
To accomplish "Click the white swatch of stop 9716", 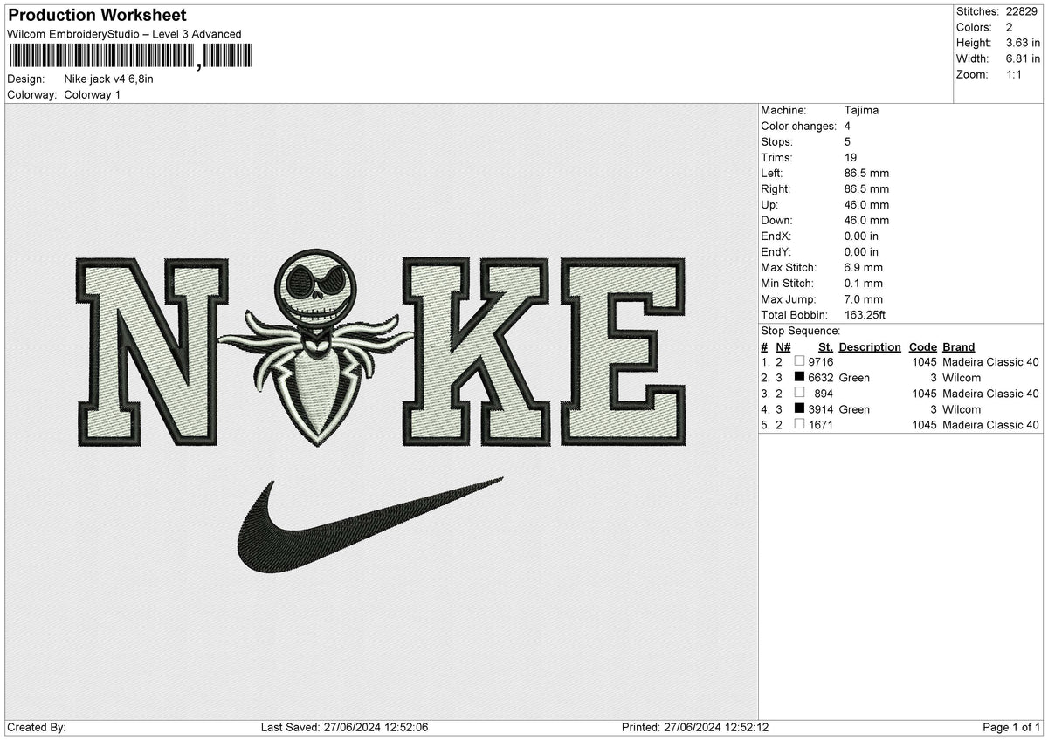I will (799, 362).
